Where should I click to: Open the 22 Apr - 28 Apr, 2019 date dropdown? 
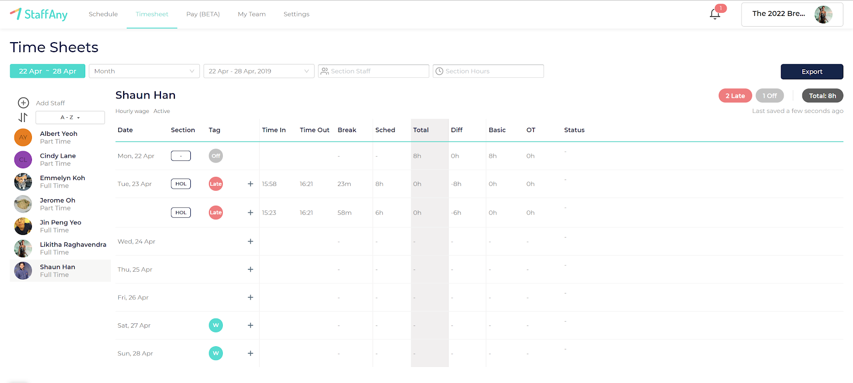[x=259, y=71]
